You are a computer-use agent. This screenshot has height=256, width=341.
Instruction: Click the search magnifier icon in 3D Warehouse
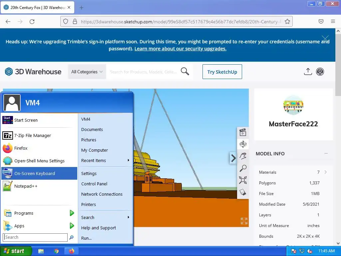point(185,71)
